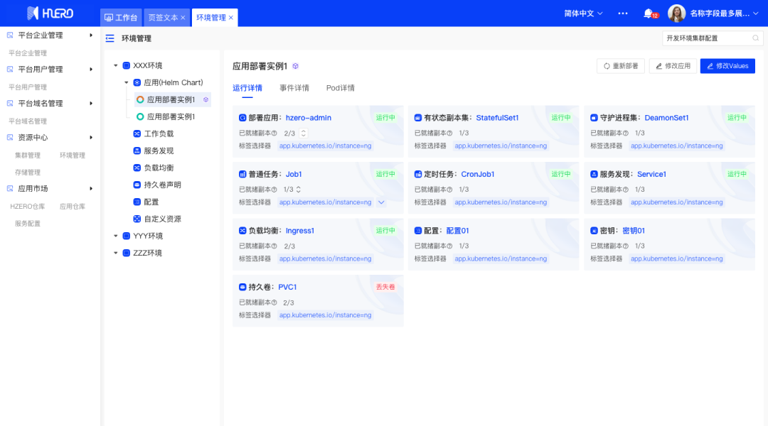Switch to the 事件详情 tab
This screenshot has height=426, width=768.
pos(294,88)
